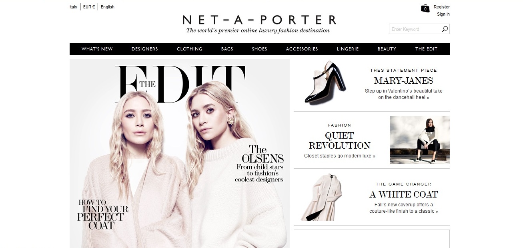Open the A White Coat headline
This screenshot has width=523, height=248.
click(403, 195)
